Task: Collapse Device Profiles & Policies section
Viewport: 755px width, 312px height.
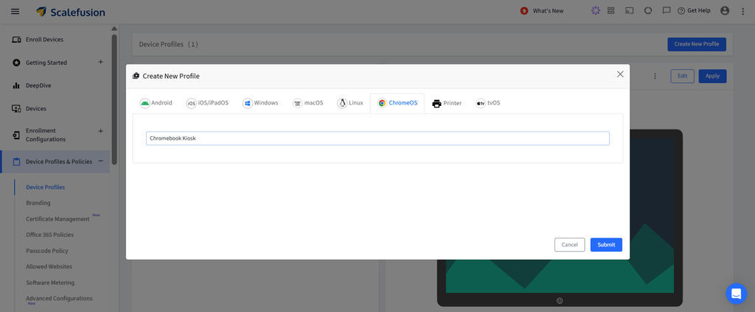Action: point(100,162)
